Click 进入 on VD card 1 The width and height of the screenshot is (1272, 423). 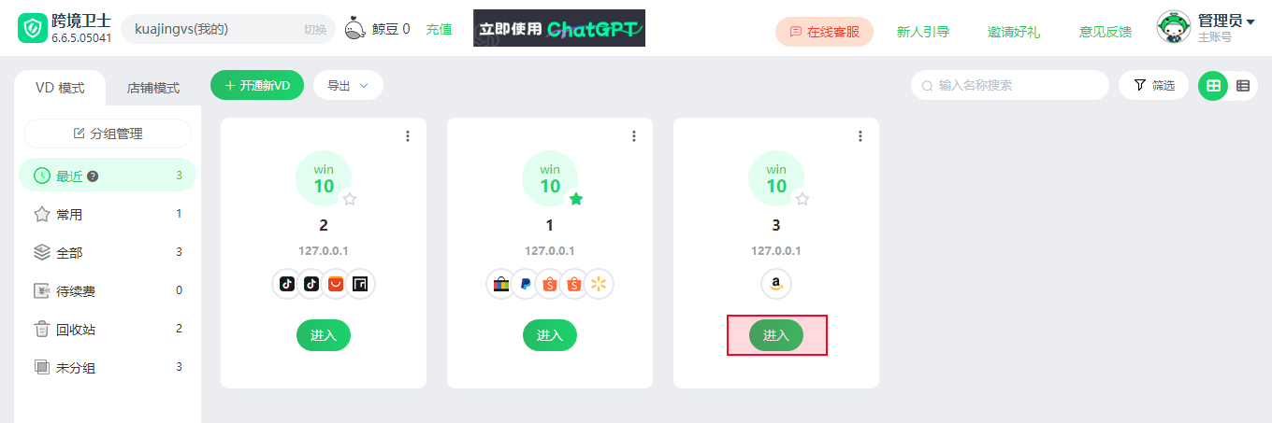click(550, 335)
